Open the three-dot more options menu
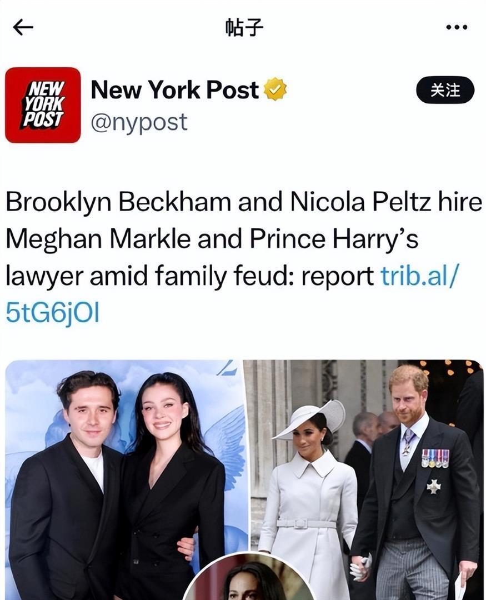The image size is (486, 600). [457, 27]
